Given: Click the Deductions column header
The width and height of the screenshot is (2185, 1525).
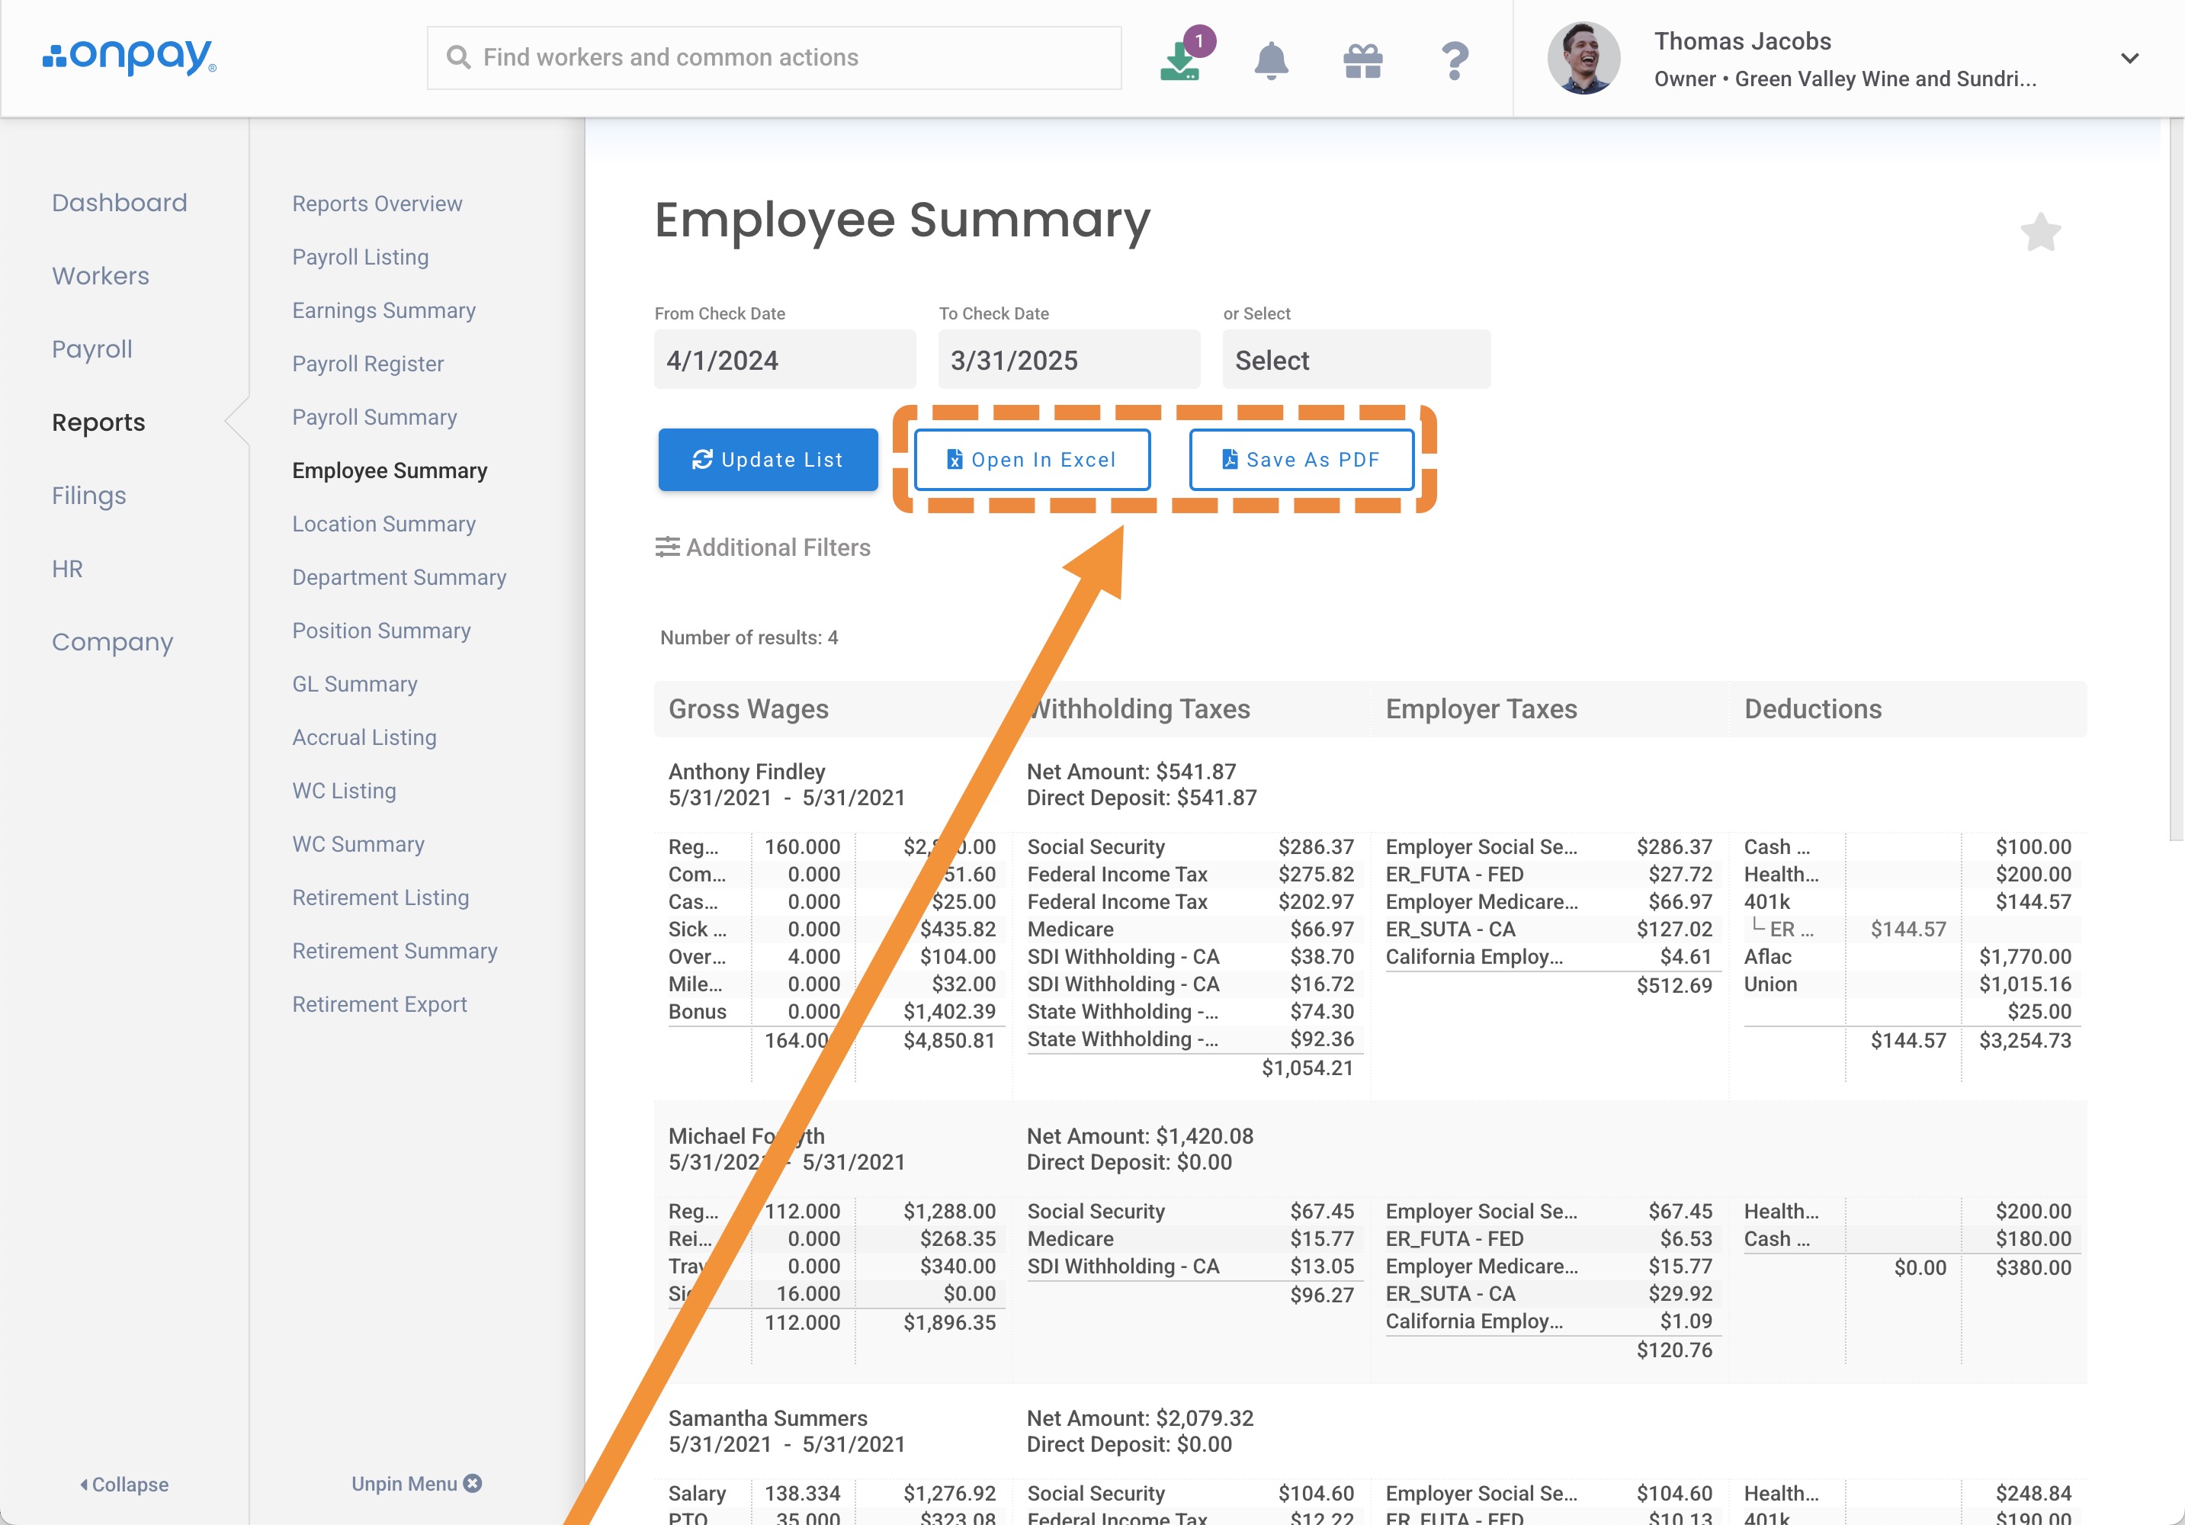Looking at the screenshot, I should (x=1812, y=709).
